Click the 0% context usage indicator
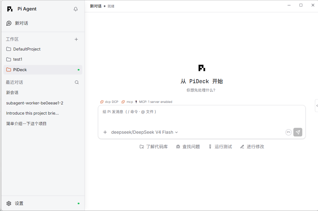318x211 pixels. point(288,132)
